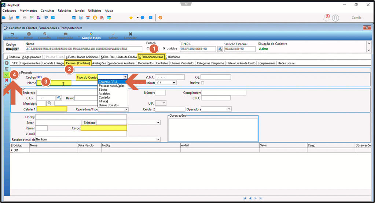The width and height of the screenshot is (375, 203).
Task: Click the C.N.P.J. lookup icon
Action: (x=220, y=49)
